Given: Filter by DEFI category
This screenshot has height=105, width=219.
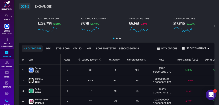Looking at the screenshot, I should click(x=49, y=49).
